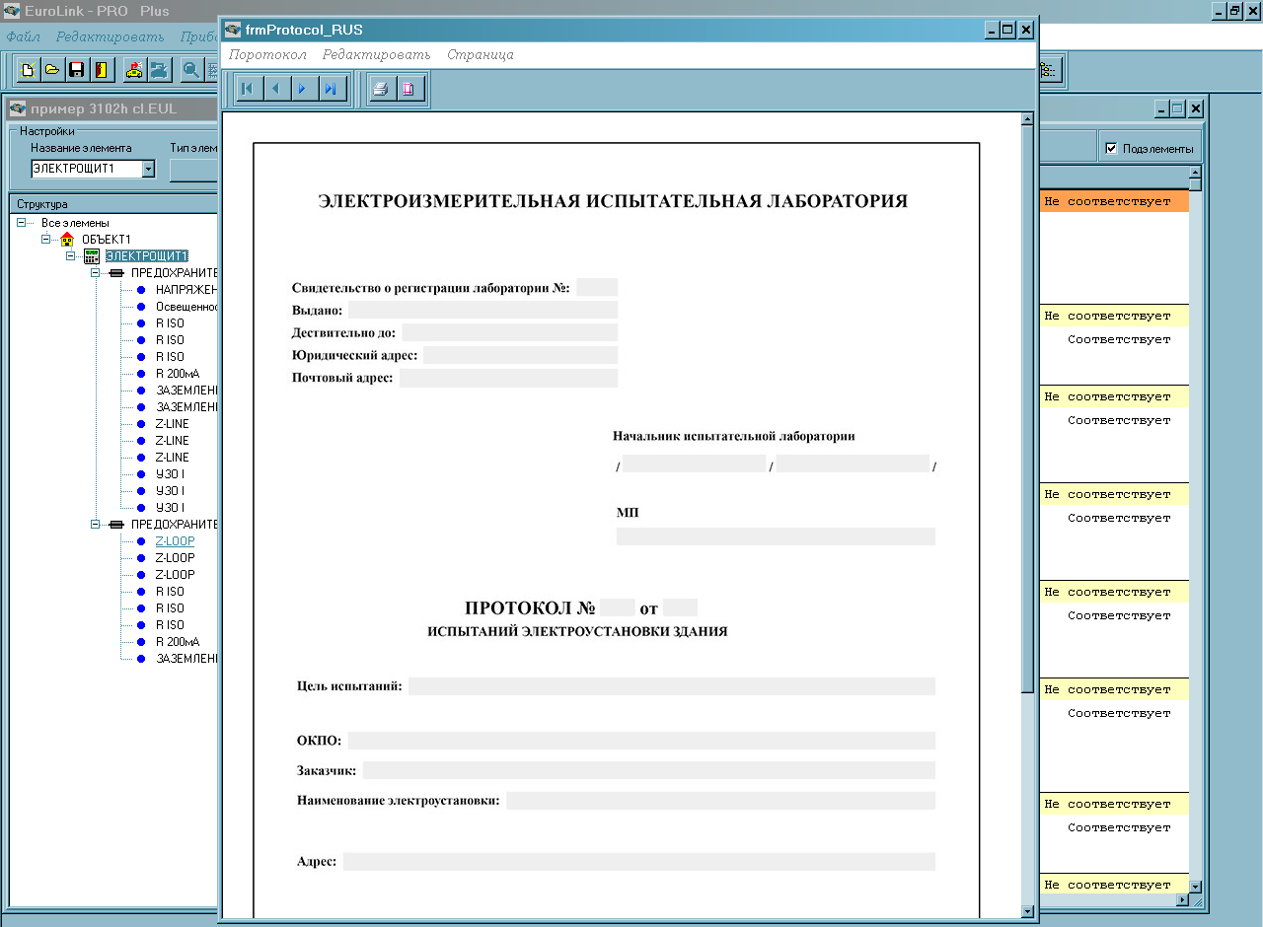
Task: Save the file with the floppy icon
Action: tap(76, 70)
